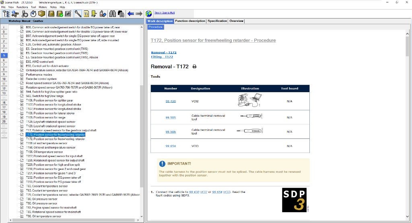
Task: Open the structure tree view toolbar icon
Action: click(x=6, y=14)
